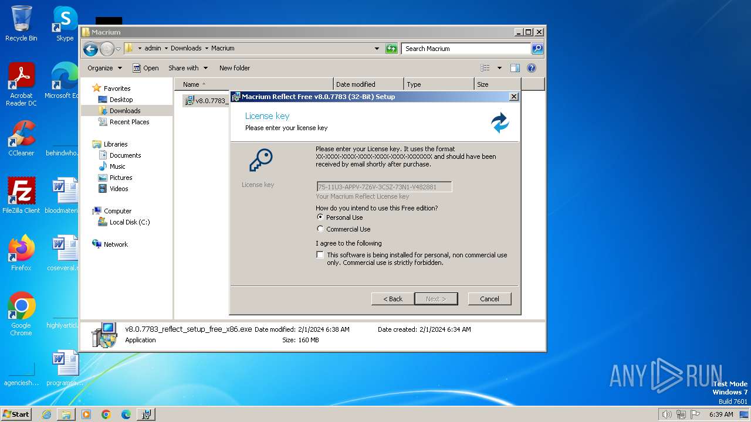Click Open in explorer toolbar
This screenshot has width=751, height=422.
146,68
